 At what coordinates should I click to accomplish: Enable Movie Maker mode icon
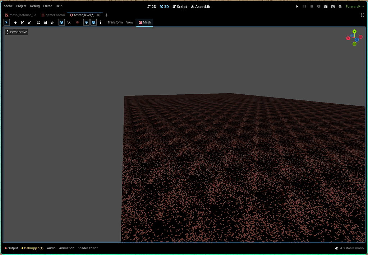(x=340, y=6)
